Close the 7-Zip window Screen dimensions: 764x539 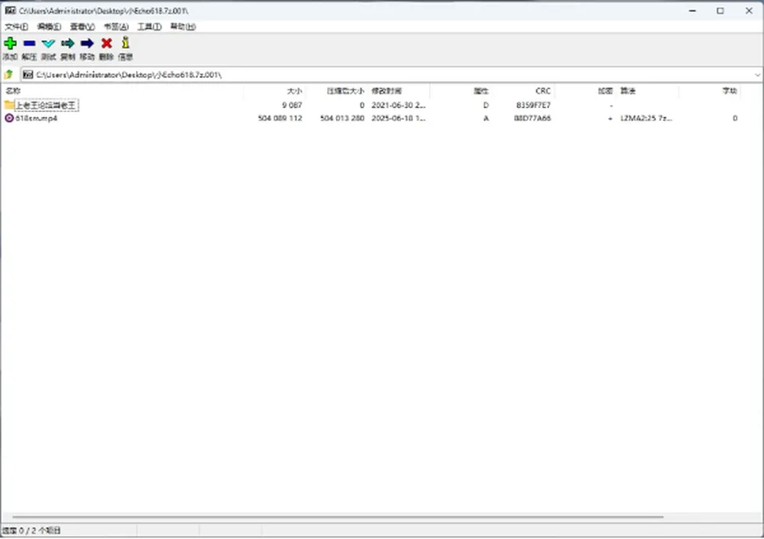(x=749, y=10)
